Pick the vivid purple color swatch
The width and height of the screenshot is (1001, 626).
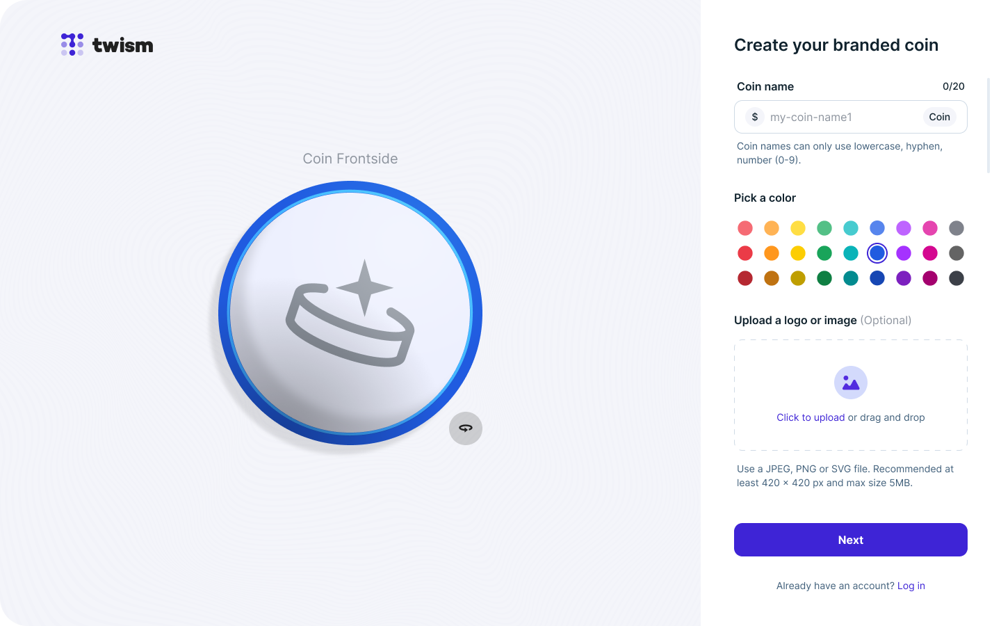click(904, 253)
